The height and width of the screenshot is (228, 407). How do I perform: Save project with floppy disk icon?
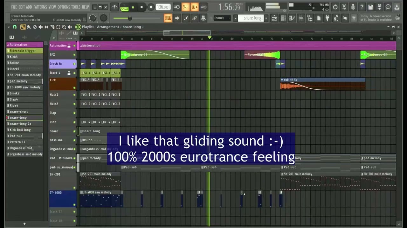(x=371, y=7)
